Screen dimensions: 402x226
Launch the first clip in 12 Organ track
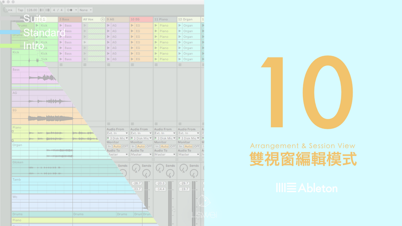(180, 25)
